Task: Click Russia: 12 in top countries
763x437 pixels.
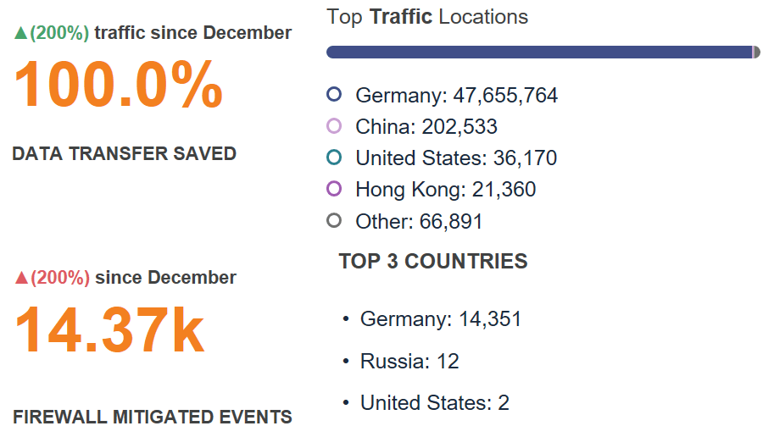Action: (x=409, y=362)
